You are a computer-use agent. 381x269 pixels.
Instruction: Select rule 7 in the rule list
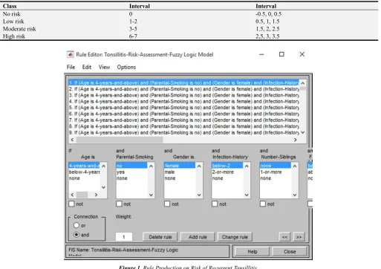[184, 120]
